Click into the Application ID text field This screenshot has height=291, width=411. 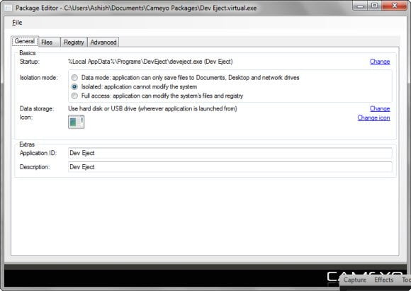(230, 153)
